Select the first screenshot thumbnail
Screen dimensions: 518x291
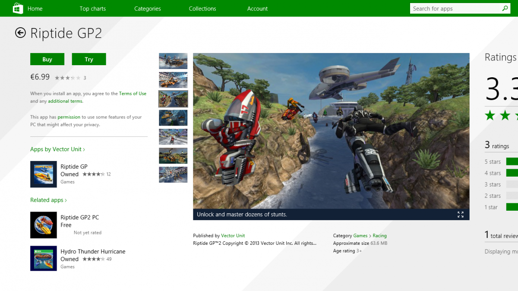(173, 61)
